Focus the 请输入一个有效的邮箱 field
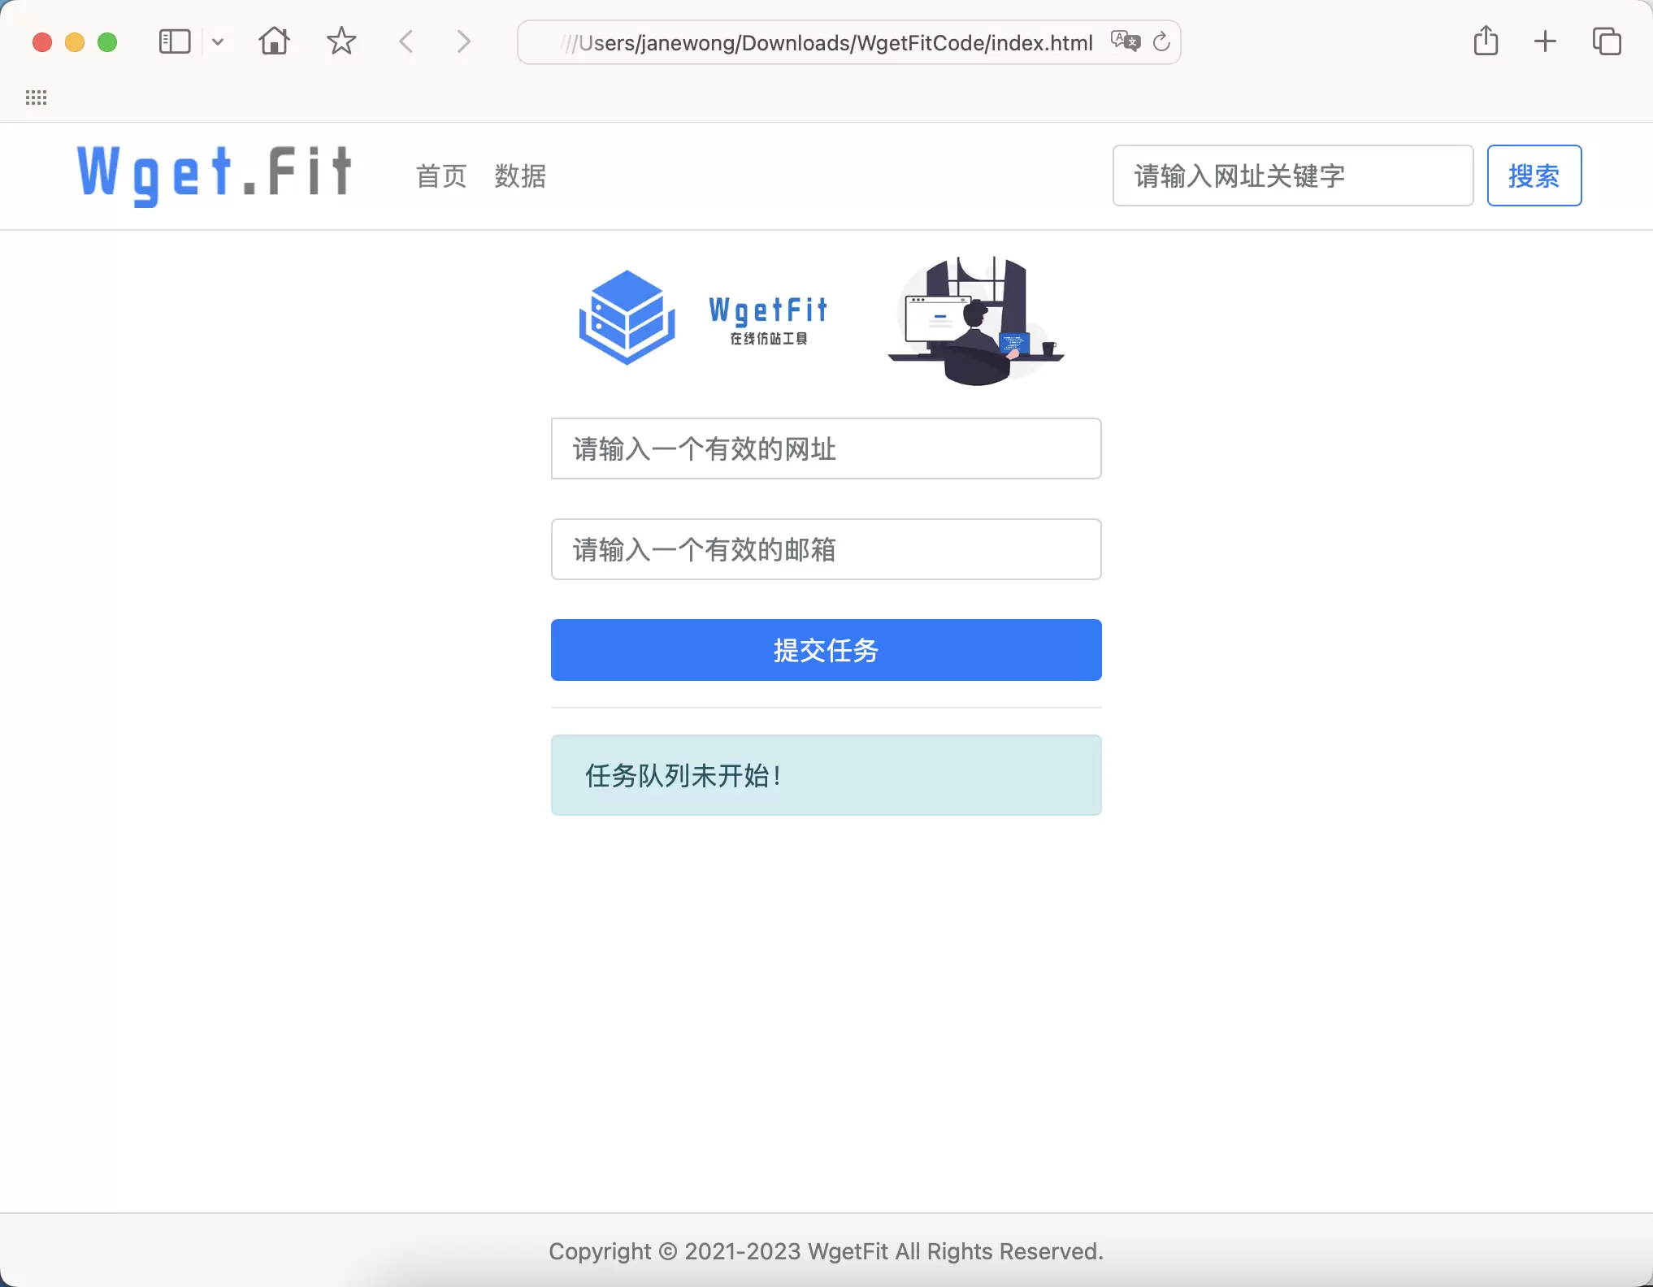 [x=826, y=549]
